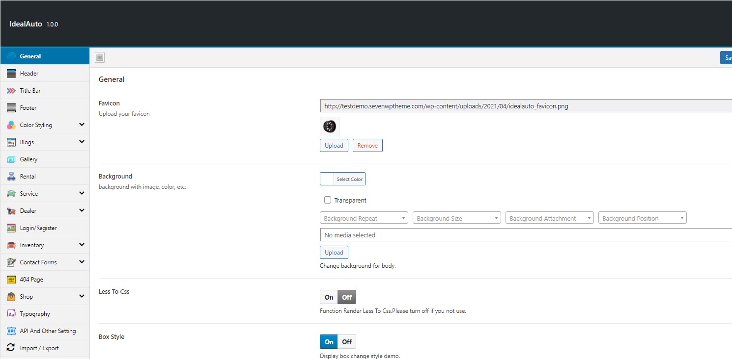Open the Background Repeat dropdown
Viewport: 732px width, 359px height.
[x=364, y=218]
